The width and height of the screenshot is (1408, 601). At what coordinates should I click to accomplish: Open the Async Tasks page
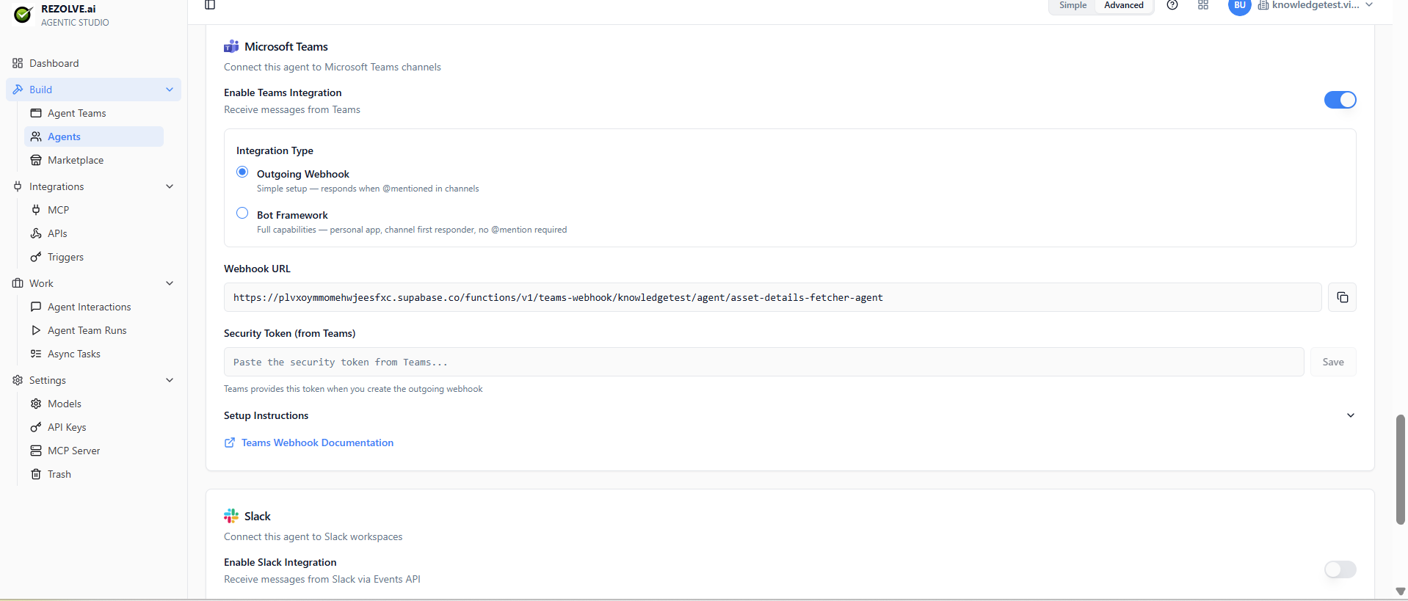pyautogui.click(x=94, y=354)
